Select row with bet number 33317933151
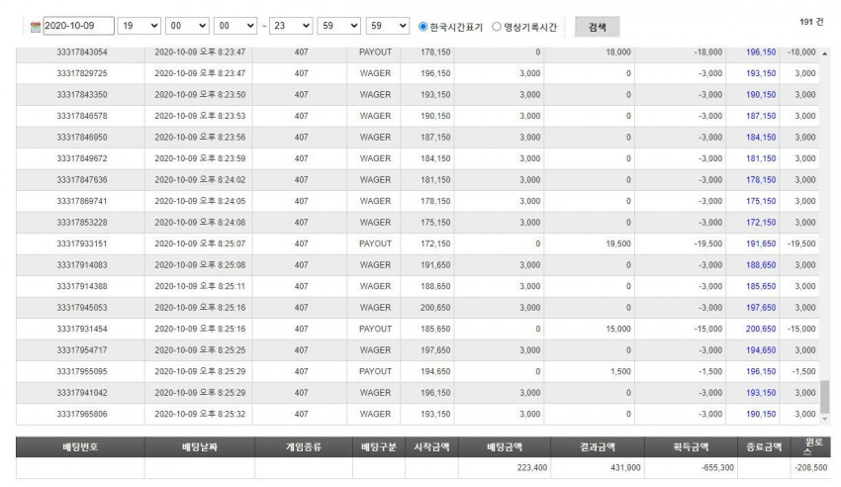This screenshot has height=487, width=841. coord(418,243)
